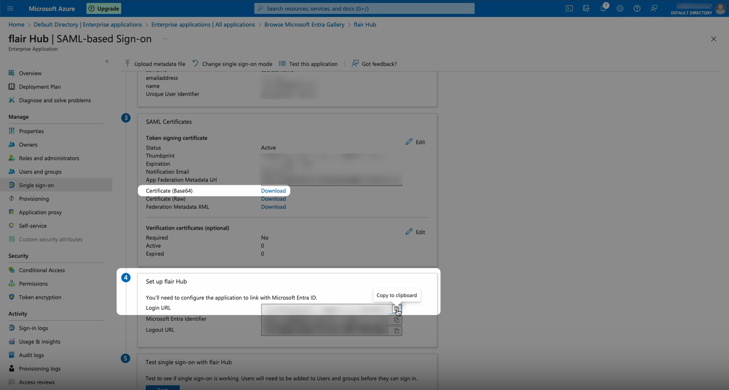Edit the token signing certificate
This screenshot has width=729, height=390.
coord(415,142)
